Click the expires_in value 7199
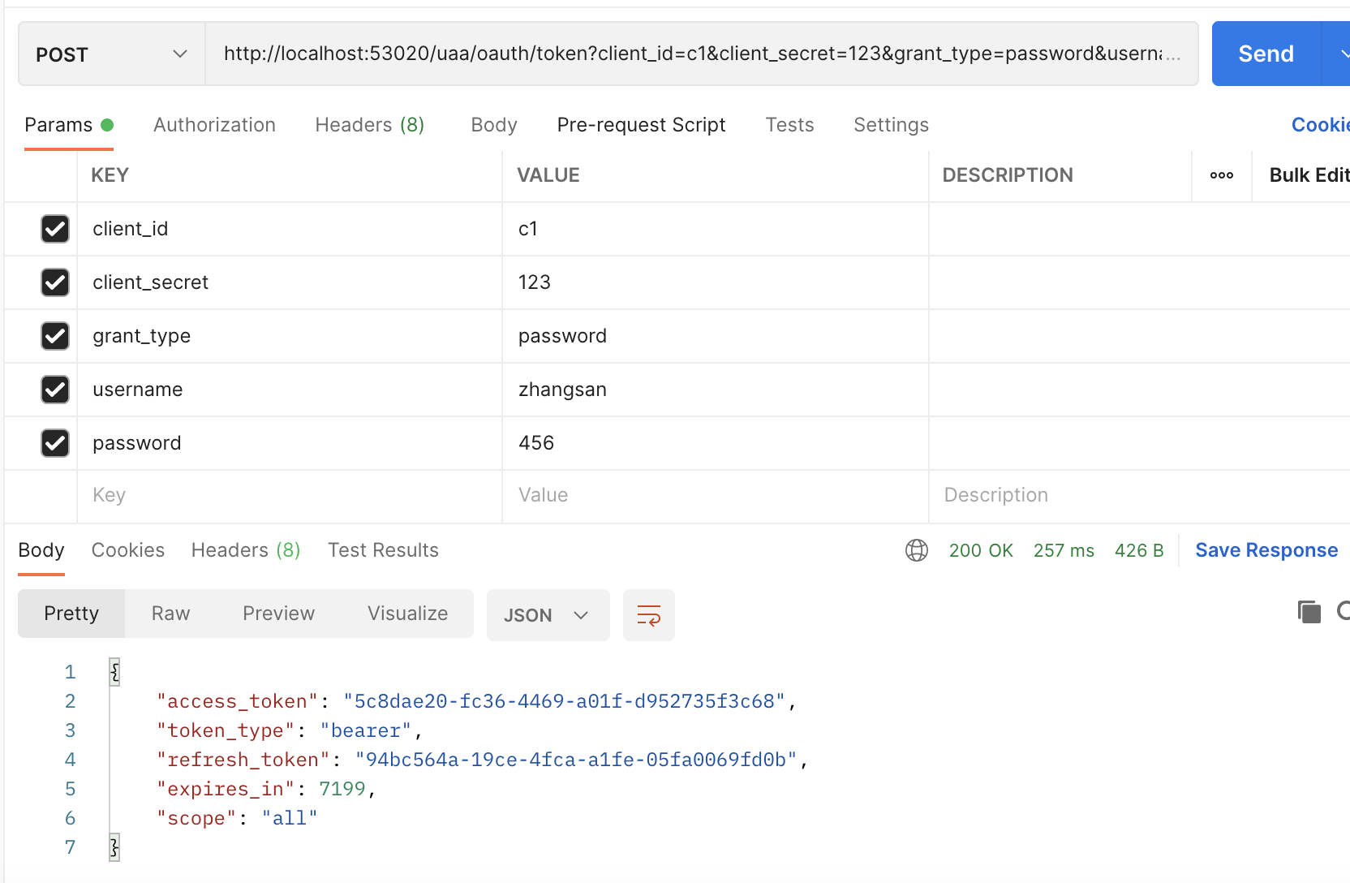The width and height of the screenshot is (1350, 883). (x=342, y=789)
